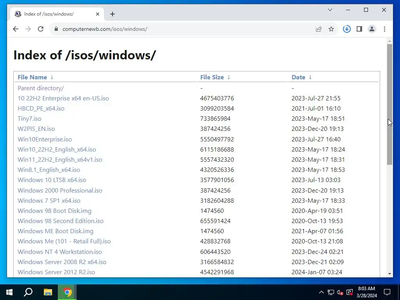The image size is (400, 300).
Task: Click the file size 4675403776
Action: pos(217,98)
